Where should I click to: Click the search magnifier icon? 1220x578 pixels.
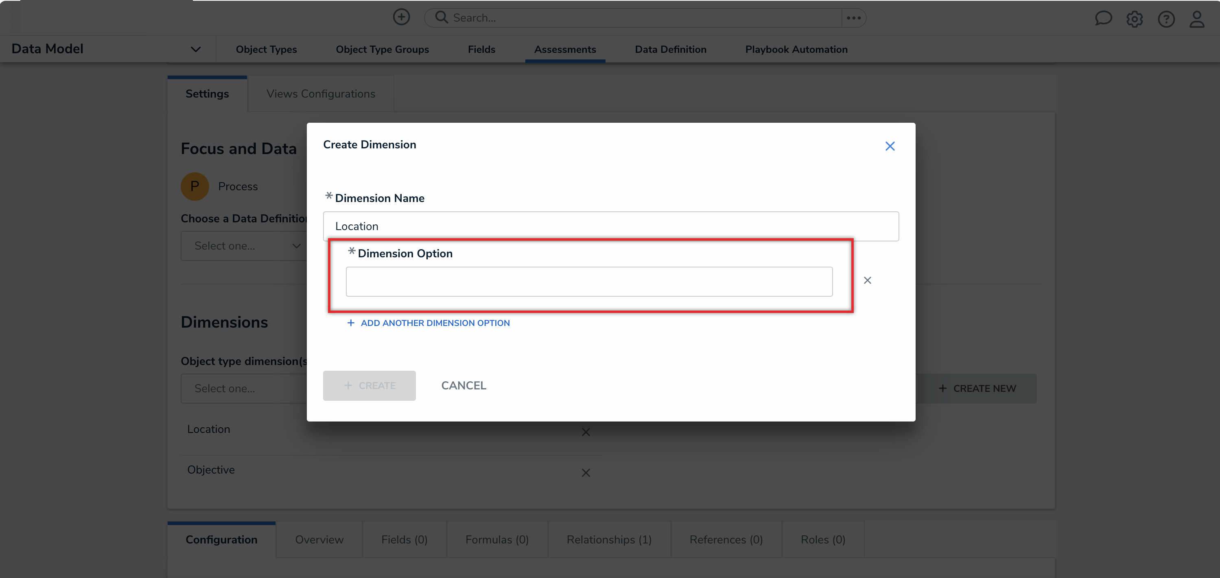(x=441, y=17)
